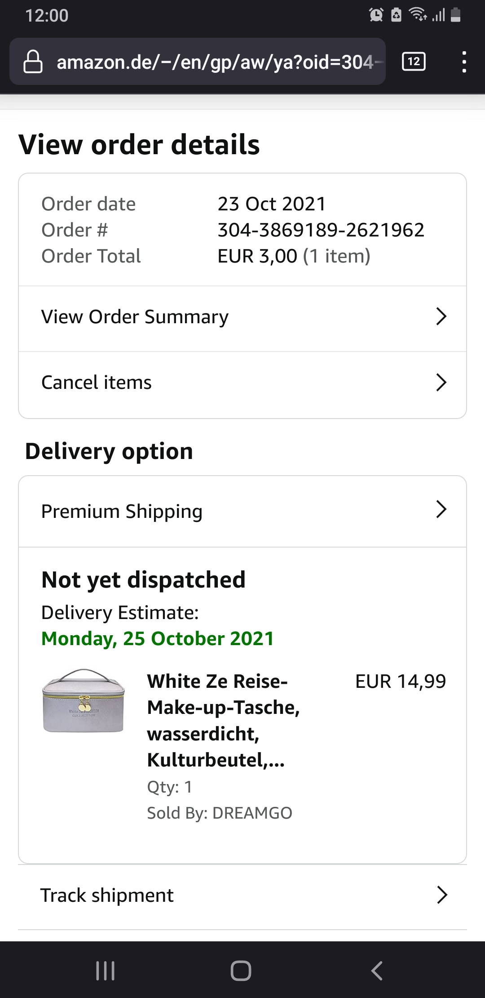485x998 pixels.
Task: Open the Track shipment chevron
Action: [442, 895]
